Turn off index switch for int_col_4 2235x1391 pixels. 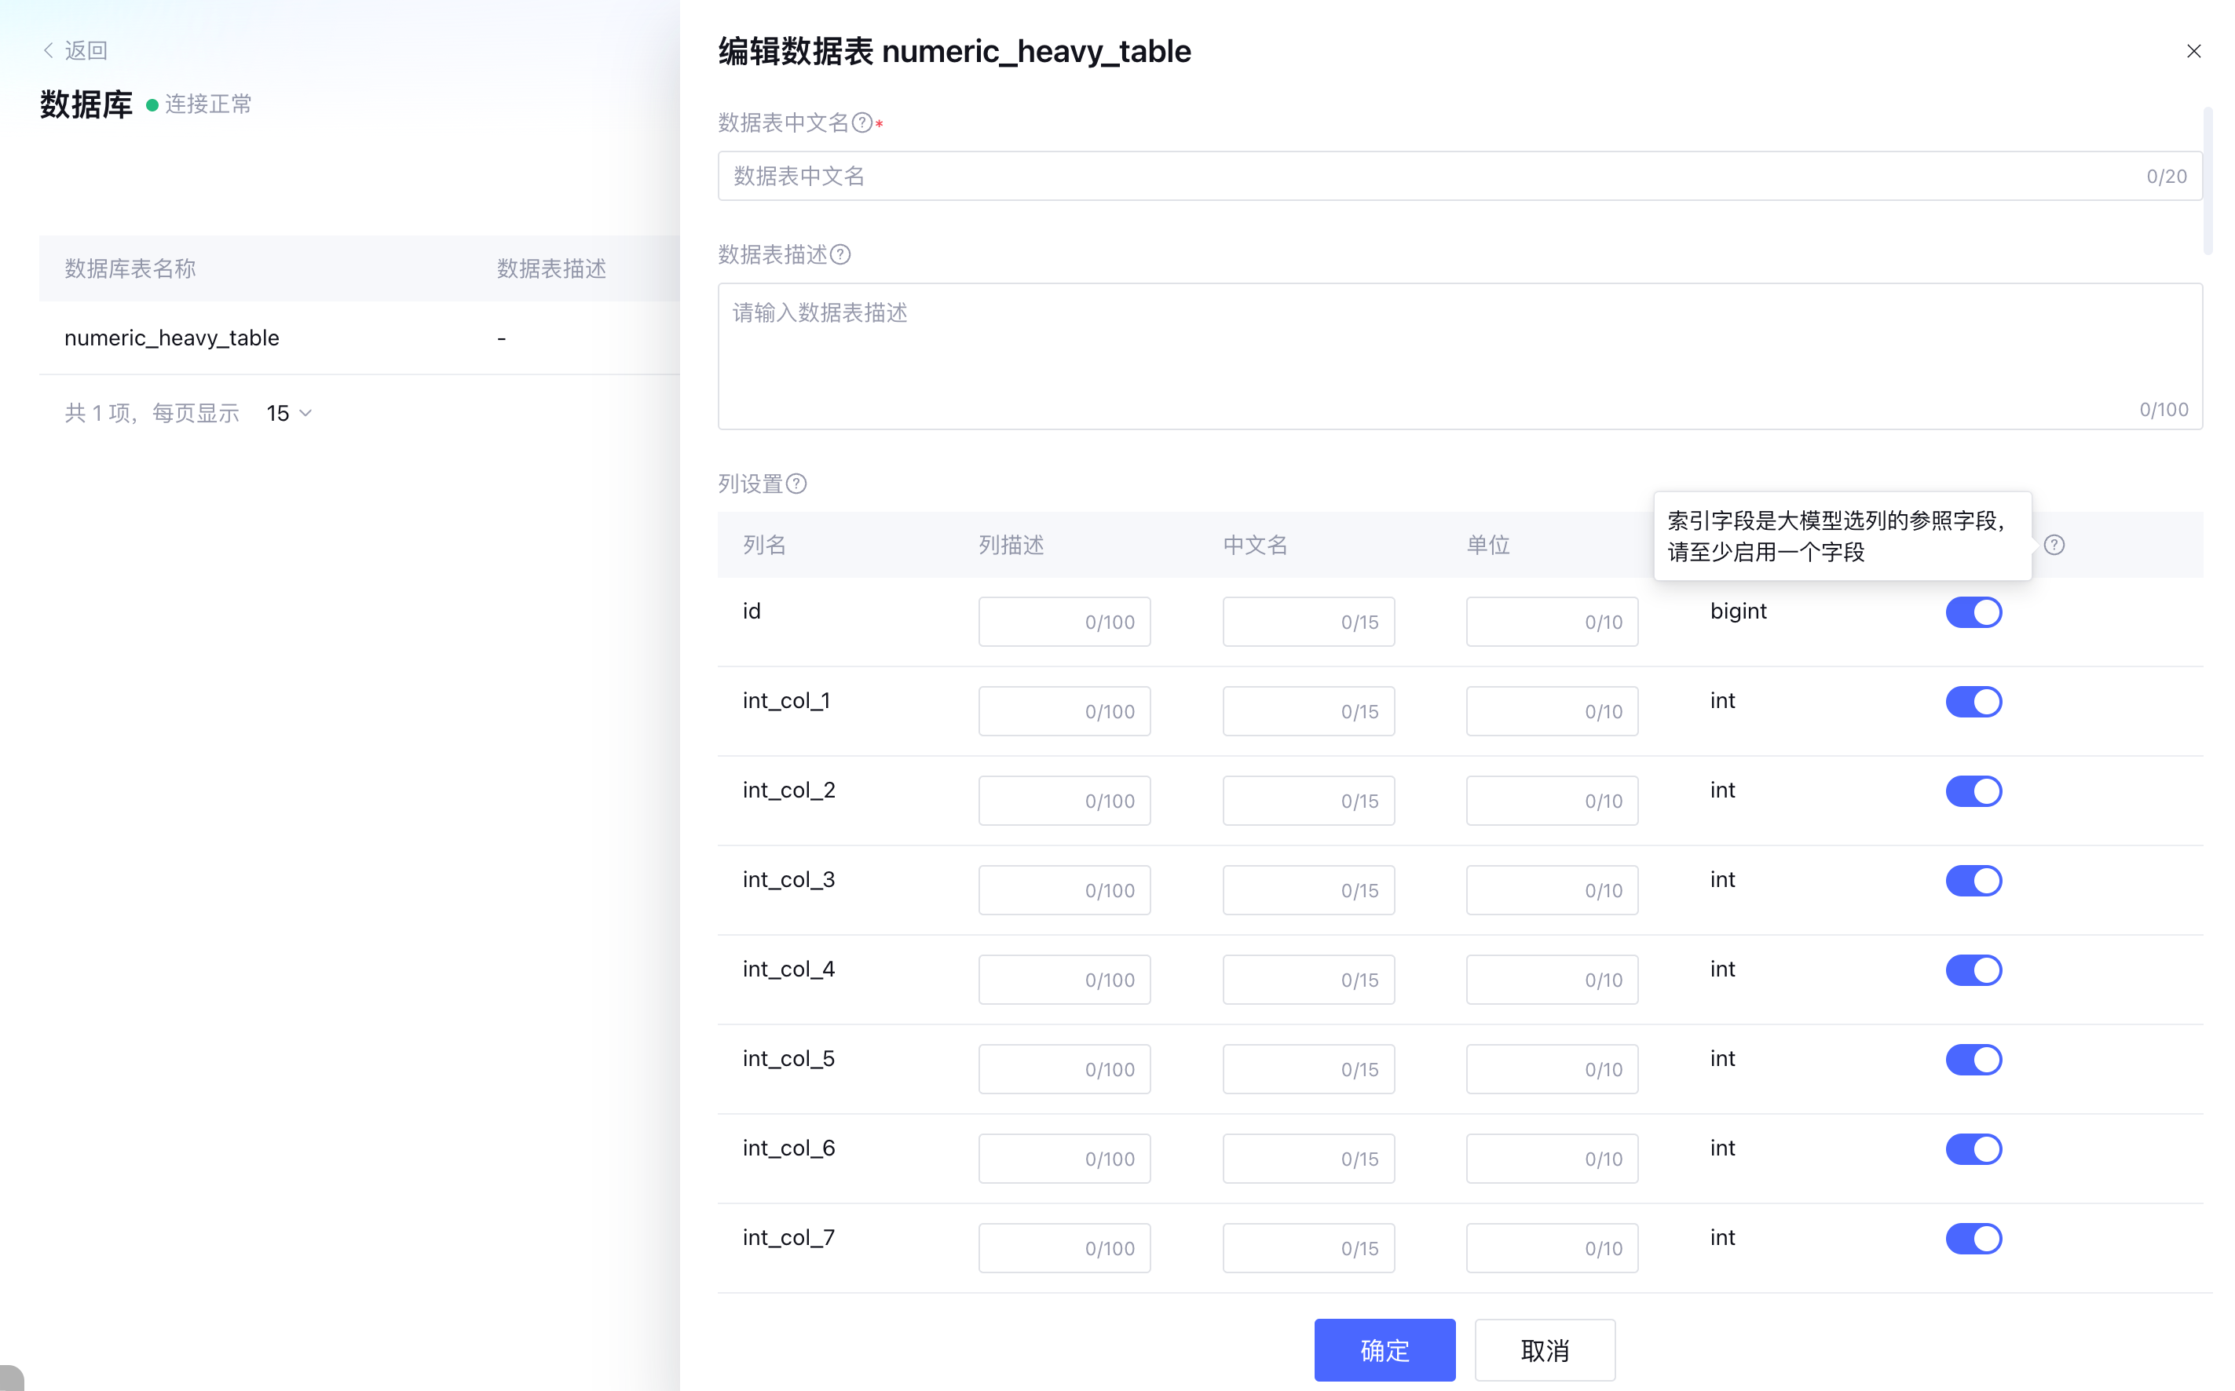coord(1973,969)
